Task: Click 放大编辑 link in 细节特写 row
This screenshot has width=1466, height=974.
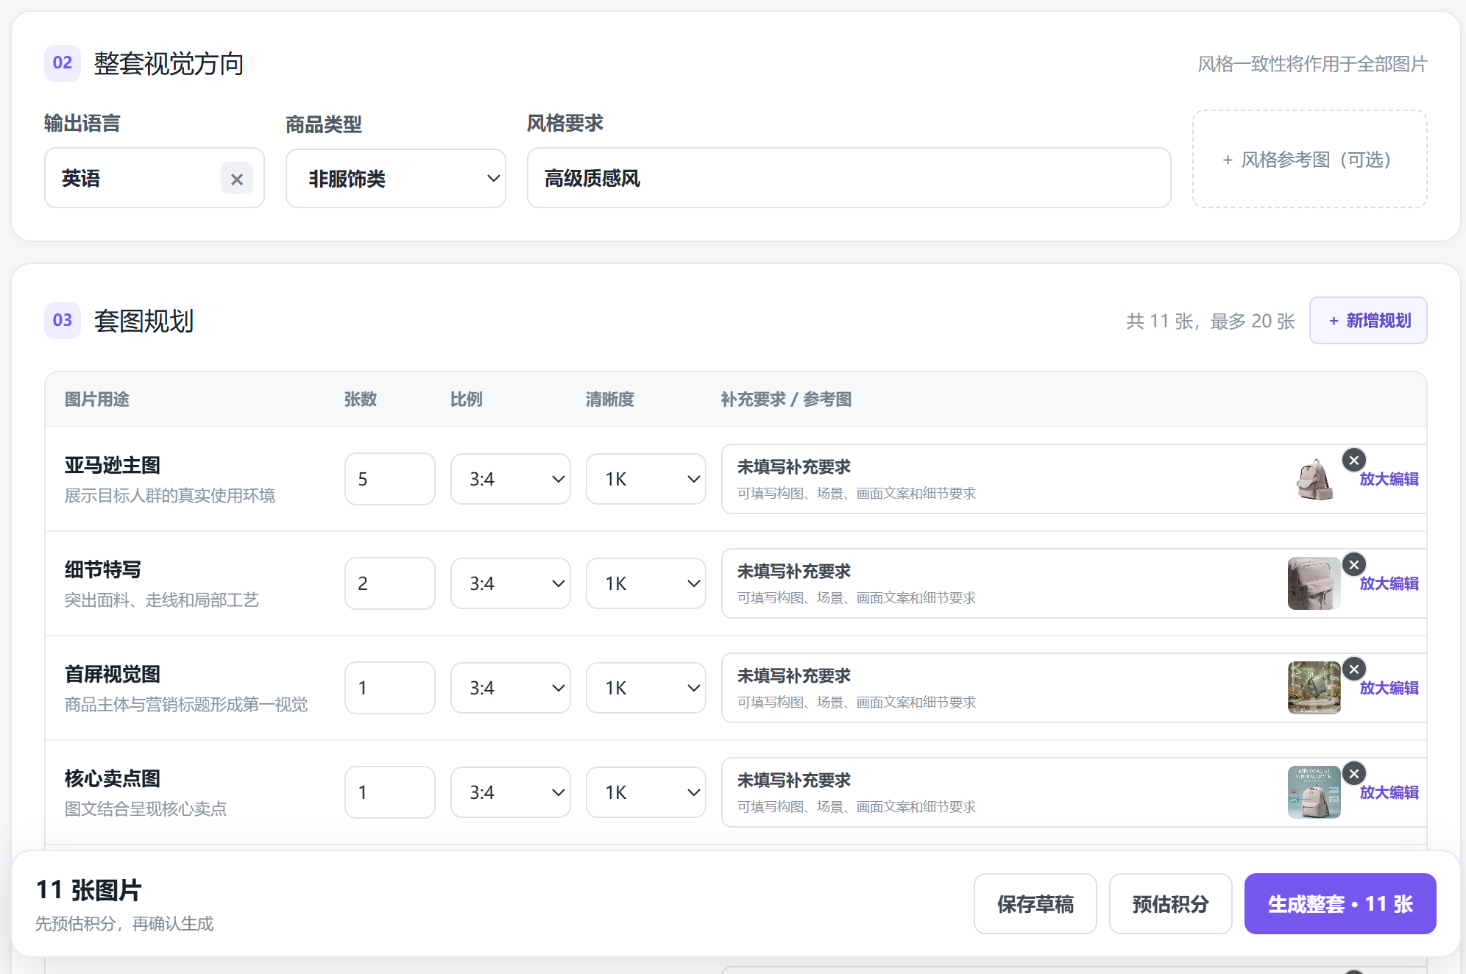Action: tap(1389, 583)
